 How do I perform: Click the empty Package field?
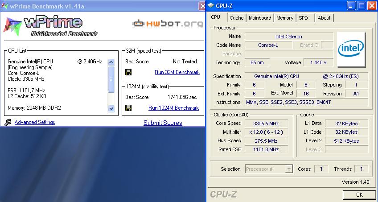289,54
